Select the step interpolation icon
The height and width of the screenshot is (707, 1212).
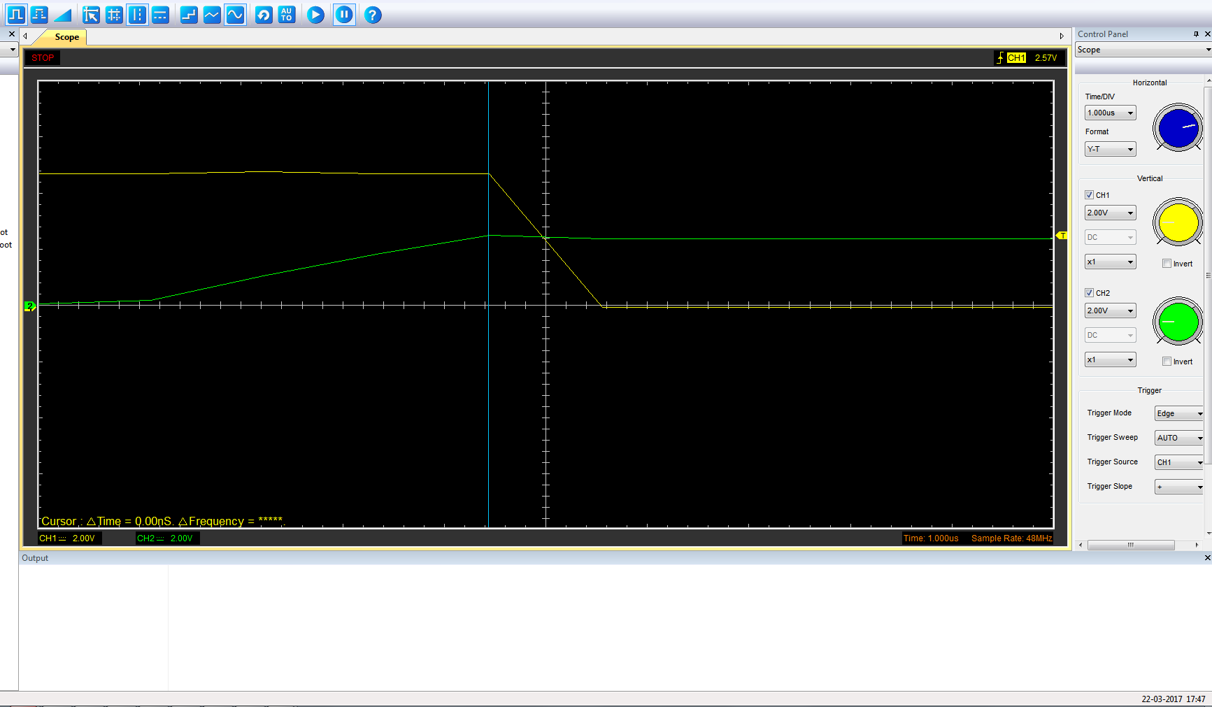(189, 15)
